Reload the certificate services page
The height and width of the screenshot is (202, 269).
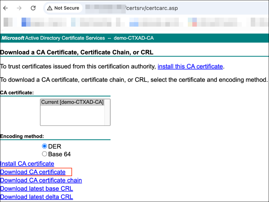33,8
